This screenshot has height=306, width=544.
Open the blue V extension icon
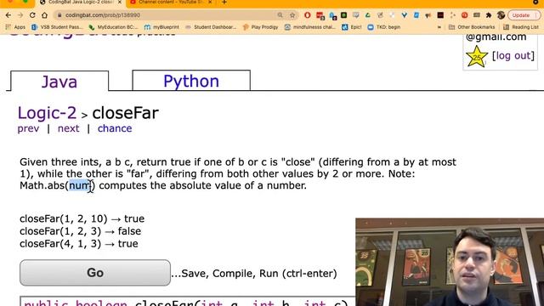405,15
